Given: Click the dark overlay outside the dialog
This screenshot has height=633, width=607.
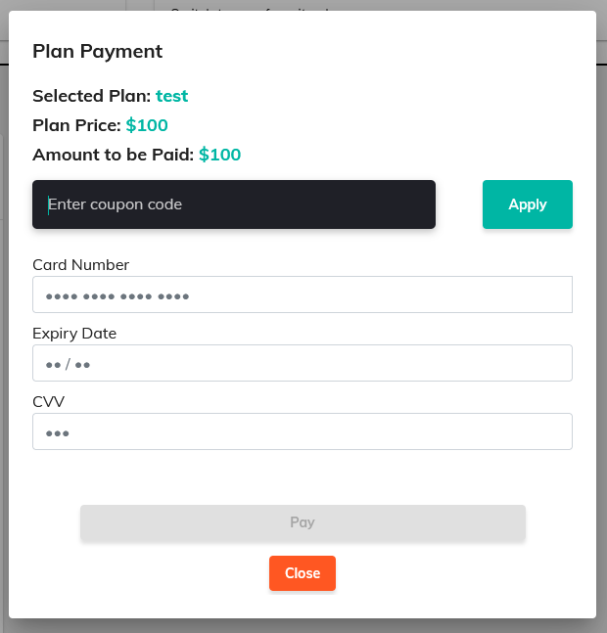Looking at the screenshot, I should (x=601, y=294).
